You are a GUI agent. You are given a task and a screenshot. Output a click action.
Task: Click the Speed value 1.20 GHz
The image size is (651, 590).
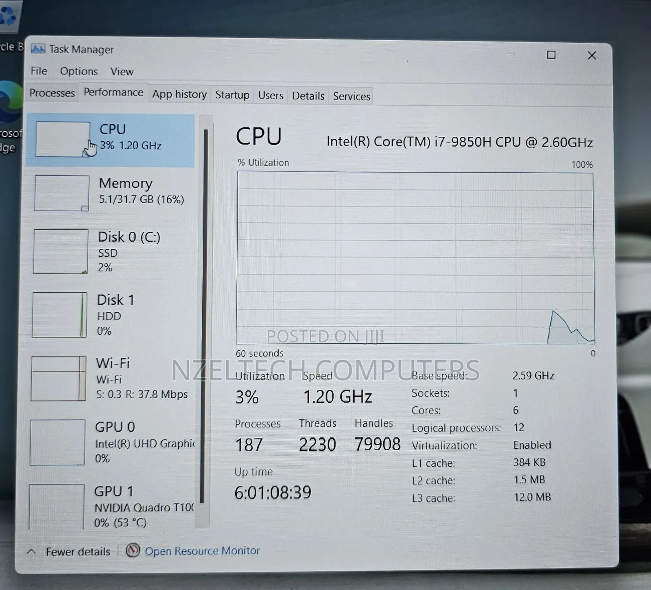(x=338, y=397)
